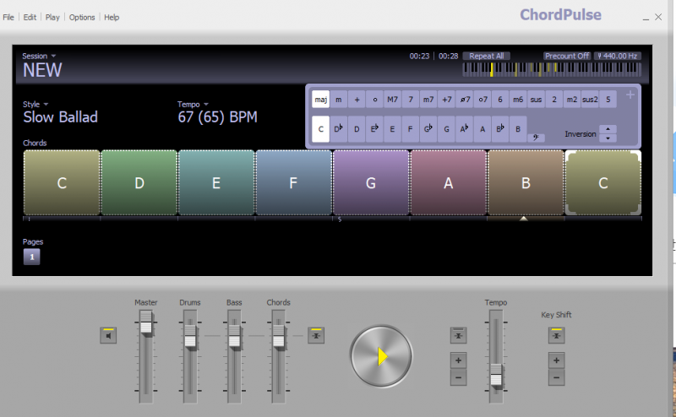Select the m2 chord type

[x=572, y=100]
